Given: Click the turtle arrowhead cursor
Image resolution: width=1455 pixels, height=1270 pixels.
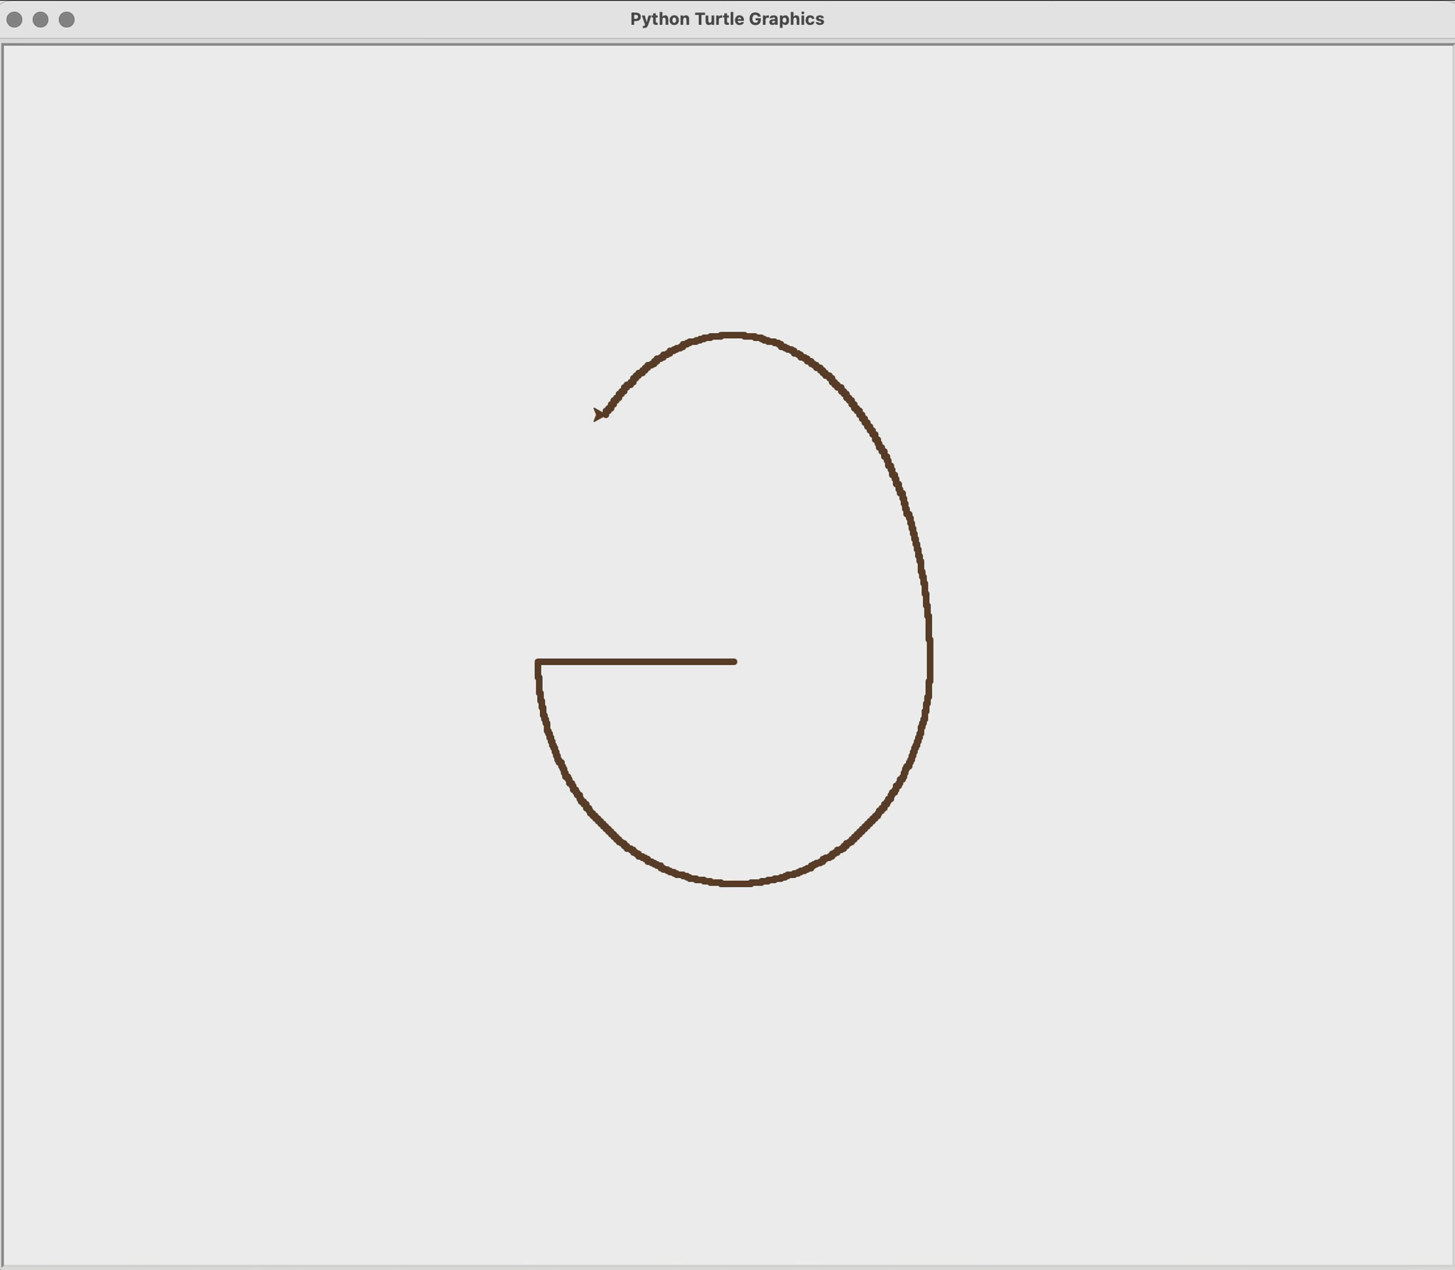Looking at the screenshot, I should 599,414.
